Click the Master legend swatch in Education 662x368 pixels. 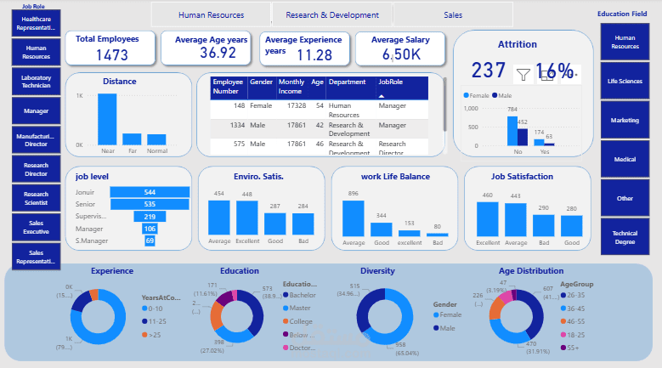[286, 308]
